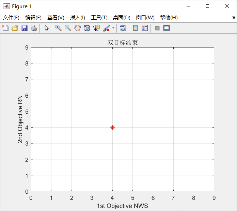
Task: Open the 插入(I) menu
Action: (78, 18)
